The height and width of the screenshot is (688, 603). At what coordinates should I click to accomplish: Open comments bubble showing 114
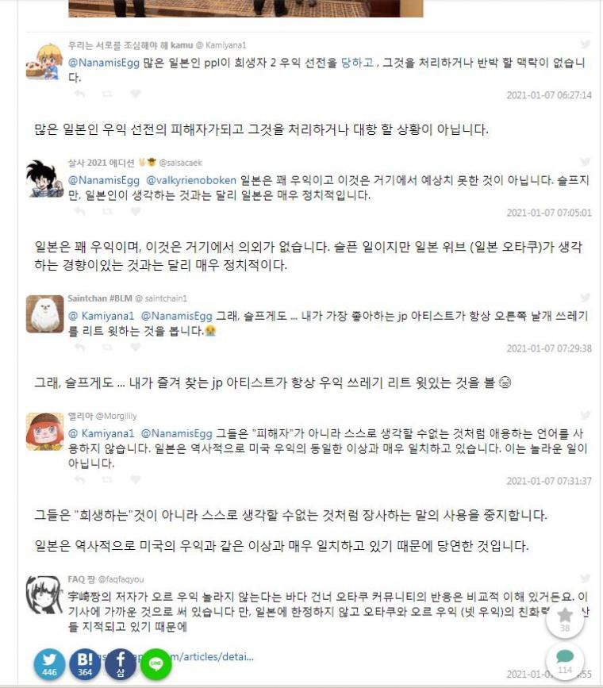click(565, 661)
